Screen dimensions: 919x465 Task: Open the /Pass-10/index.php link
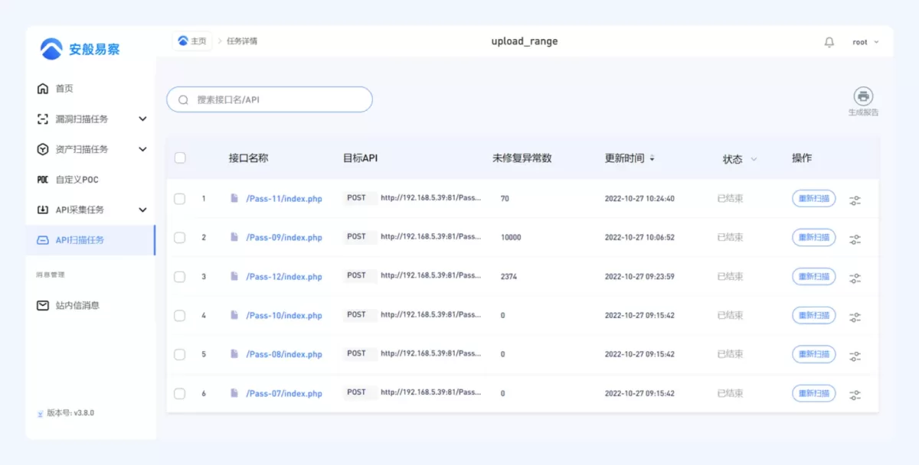pyautogui.click(x=284, y=316)
